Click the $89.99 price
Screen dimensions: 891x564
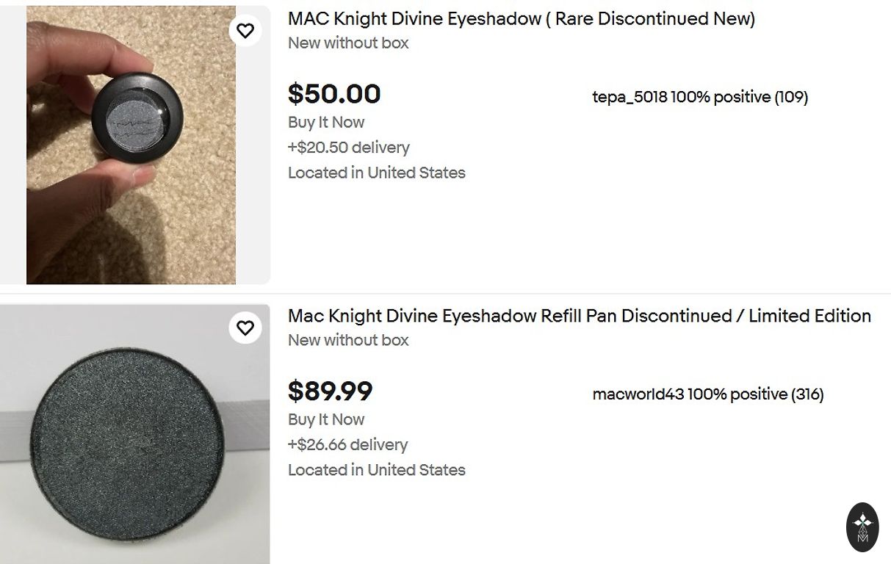[x=330, y=391]
